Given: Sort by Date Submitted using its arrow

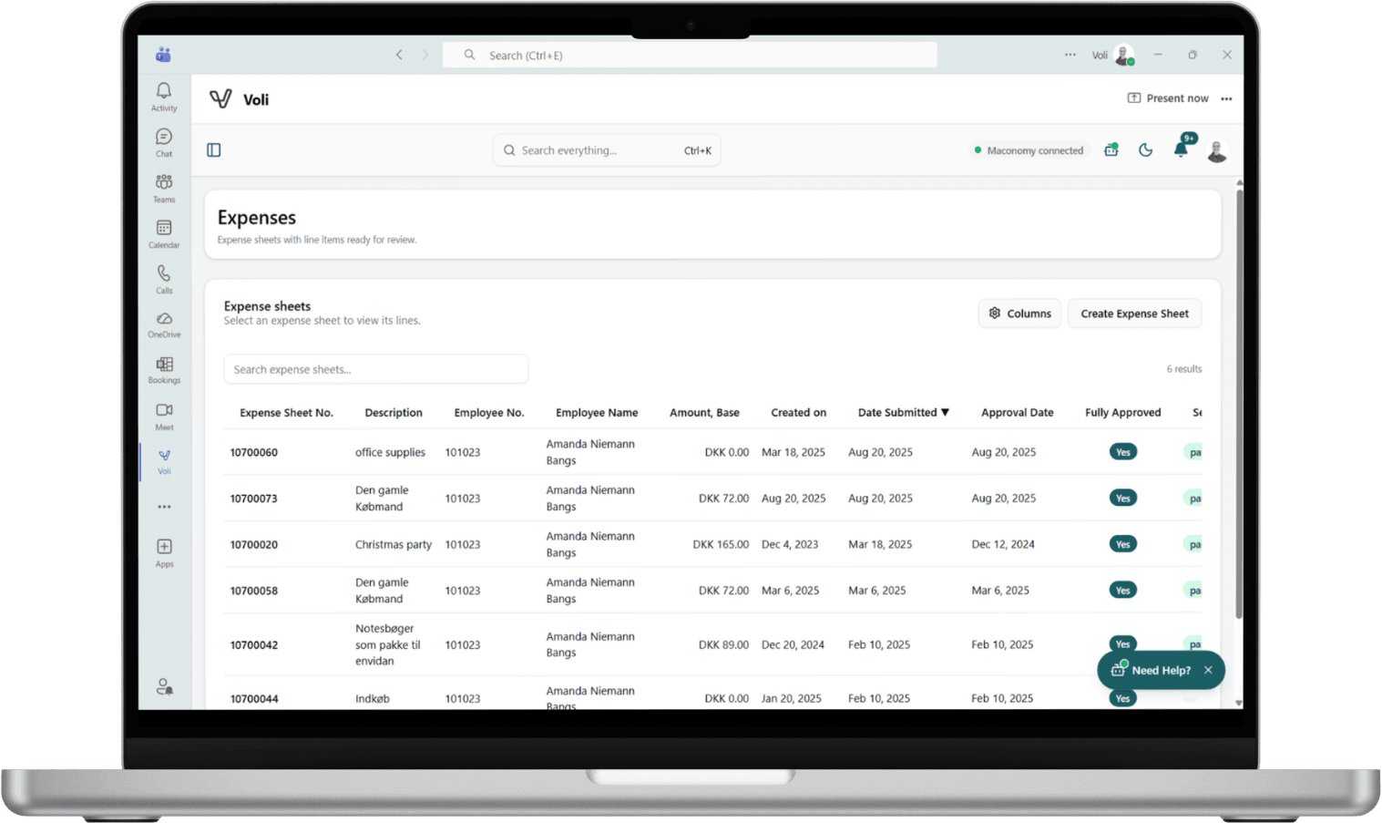Looking at the screenshot, I should click(x=946, y=412).
